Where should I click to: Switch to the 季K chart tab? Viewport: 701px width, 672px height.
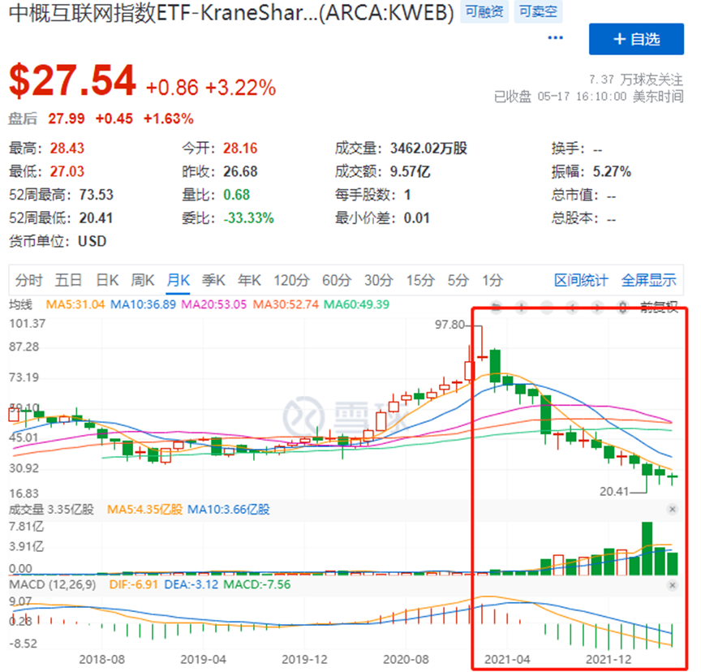(x=213, y=280)
